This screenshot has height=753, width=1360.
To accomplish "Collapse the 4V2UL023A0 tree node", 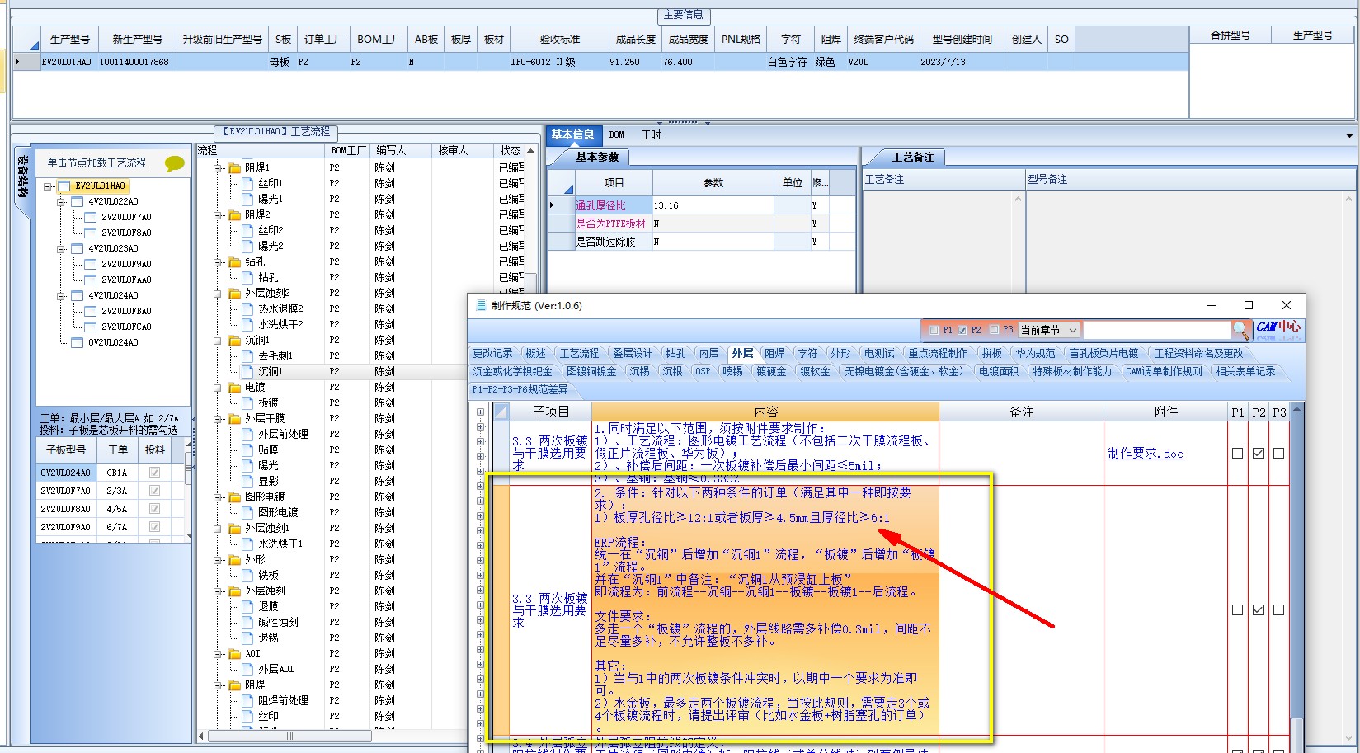I will point(61,249).
